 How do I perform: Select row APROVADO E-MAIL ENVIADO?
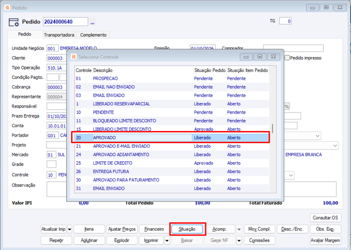click(172, 146)
